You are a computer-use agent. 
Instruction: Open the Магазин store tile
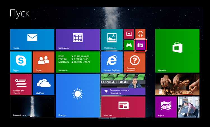coord(177,51)
